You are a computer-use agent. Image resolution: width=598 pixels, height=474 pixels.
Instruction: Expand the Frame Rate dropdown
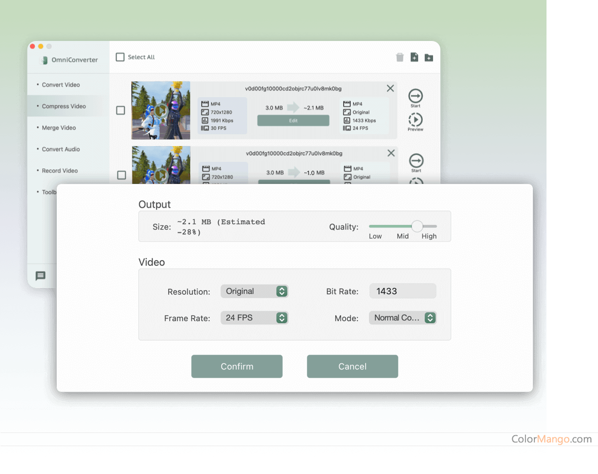254,317
